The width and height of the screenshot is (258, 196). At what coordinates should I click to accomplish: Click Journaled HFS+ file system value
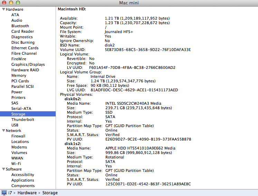119,32
